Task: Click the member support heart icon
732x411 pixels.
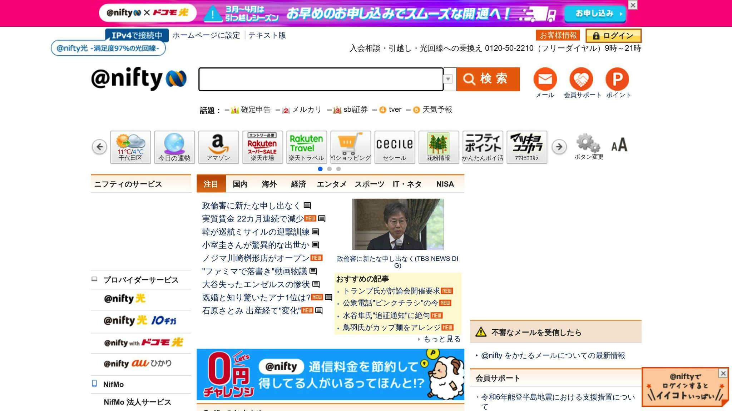Action: tap(581, 79)
